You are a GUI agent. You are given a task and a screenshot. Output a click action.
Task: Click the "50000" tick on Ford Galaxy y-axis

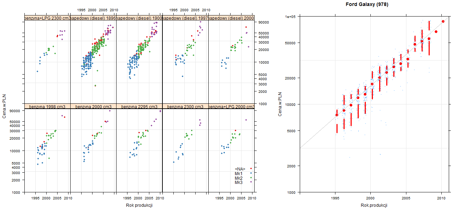(x=291, y=43)
